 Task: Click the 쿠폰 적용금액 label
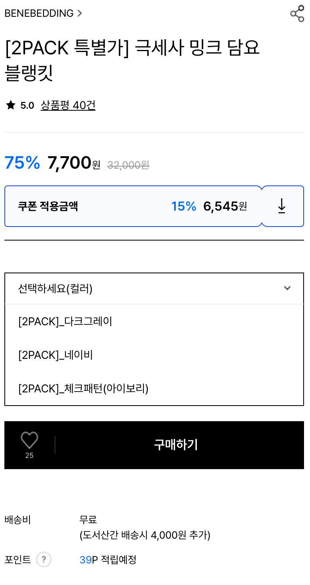click(48, 206)
